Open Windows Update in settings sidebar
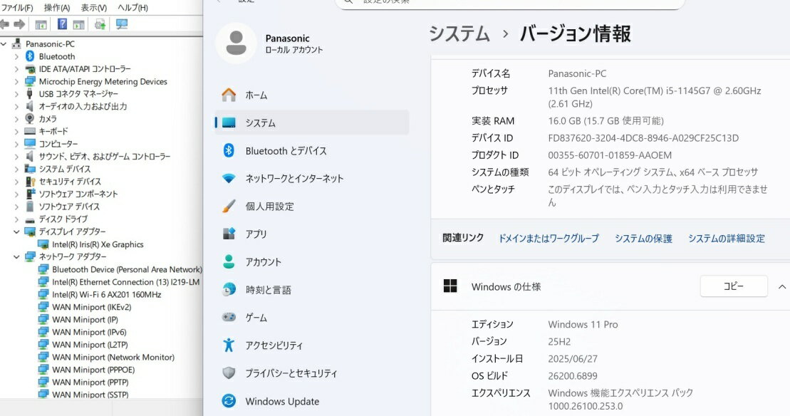 point(282,401)
